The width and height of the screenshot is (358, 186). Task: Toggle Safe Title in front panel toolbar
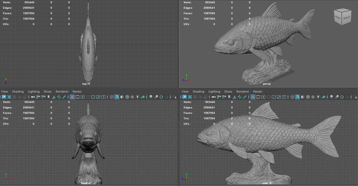tap(103, 97)
